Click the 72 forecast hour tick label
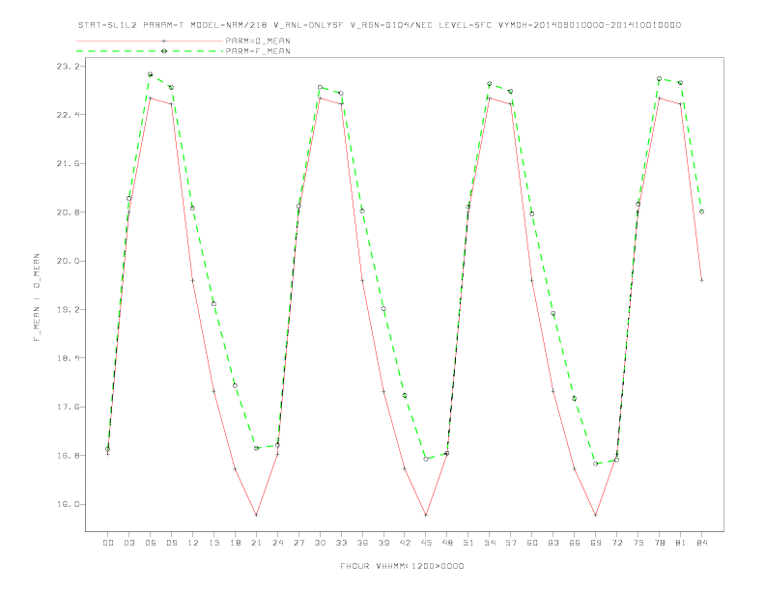765x591 pixels. click(x=617, y=543)
